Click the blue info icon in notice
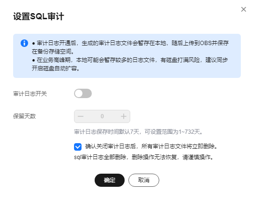 24,43
